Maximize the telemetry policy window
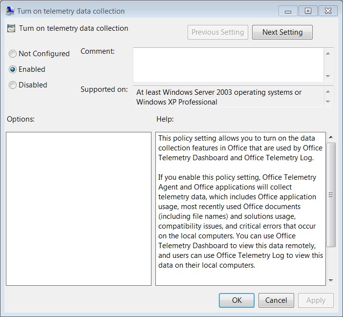 click(308, 11)
